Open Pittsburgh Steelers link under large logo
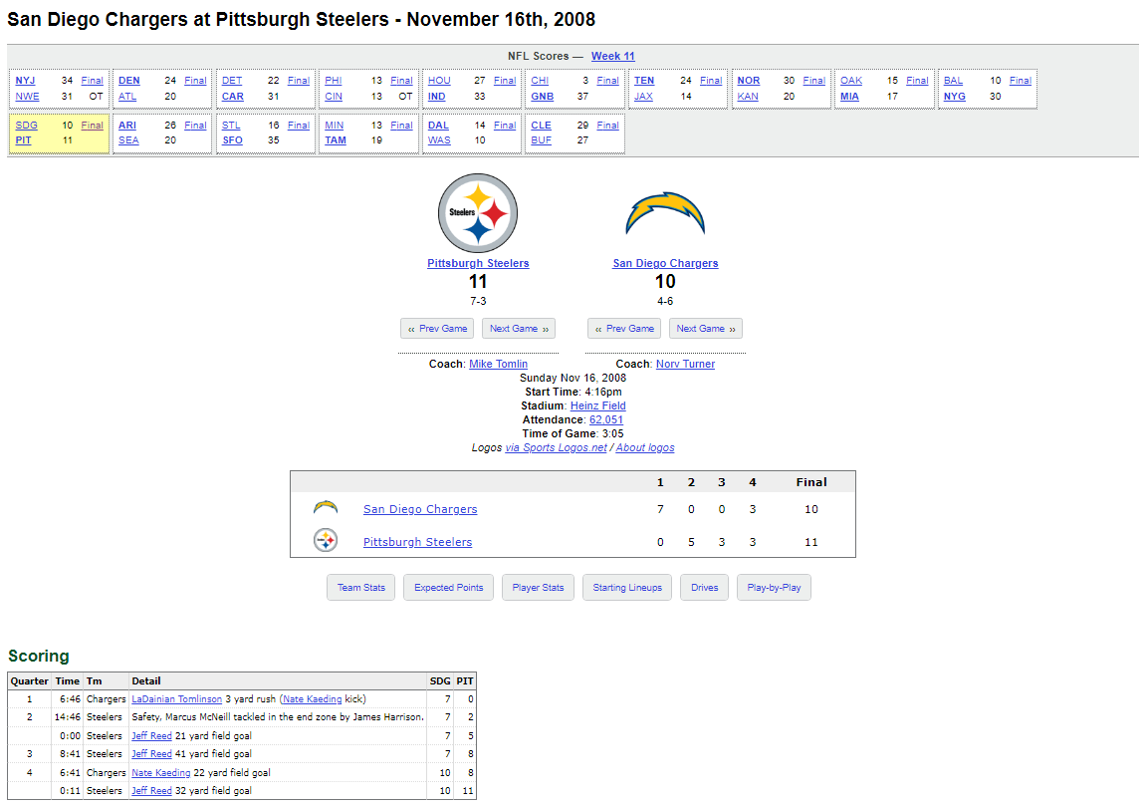 [478, 264]
